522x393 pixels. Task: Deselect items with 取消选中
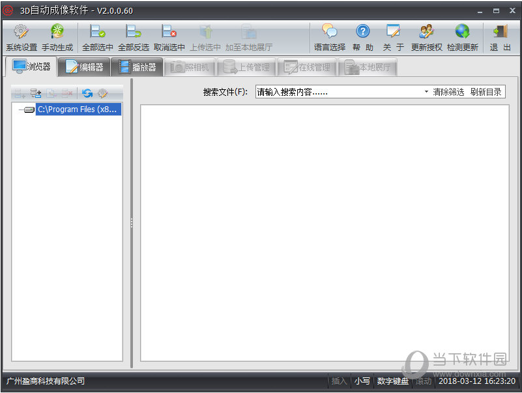point(169,38)
